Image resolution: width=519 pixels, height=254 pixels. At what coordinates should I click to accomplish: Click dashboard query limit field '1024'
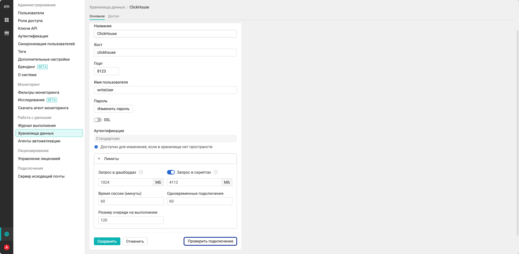(126, 182)
